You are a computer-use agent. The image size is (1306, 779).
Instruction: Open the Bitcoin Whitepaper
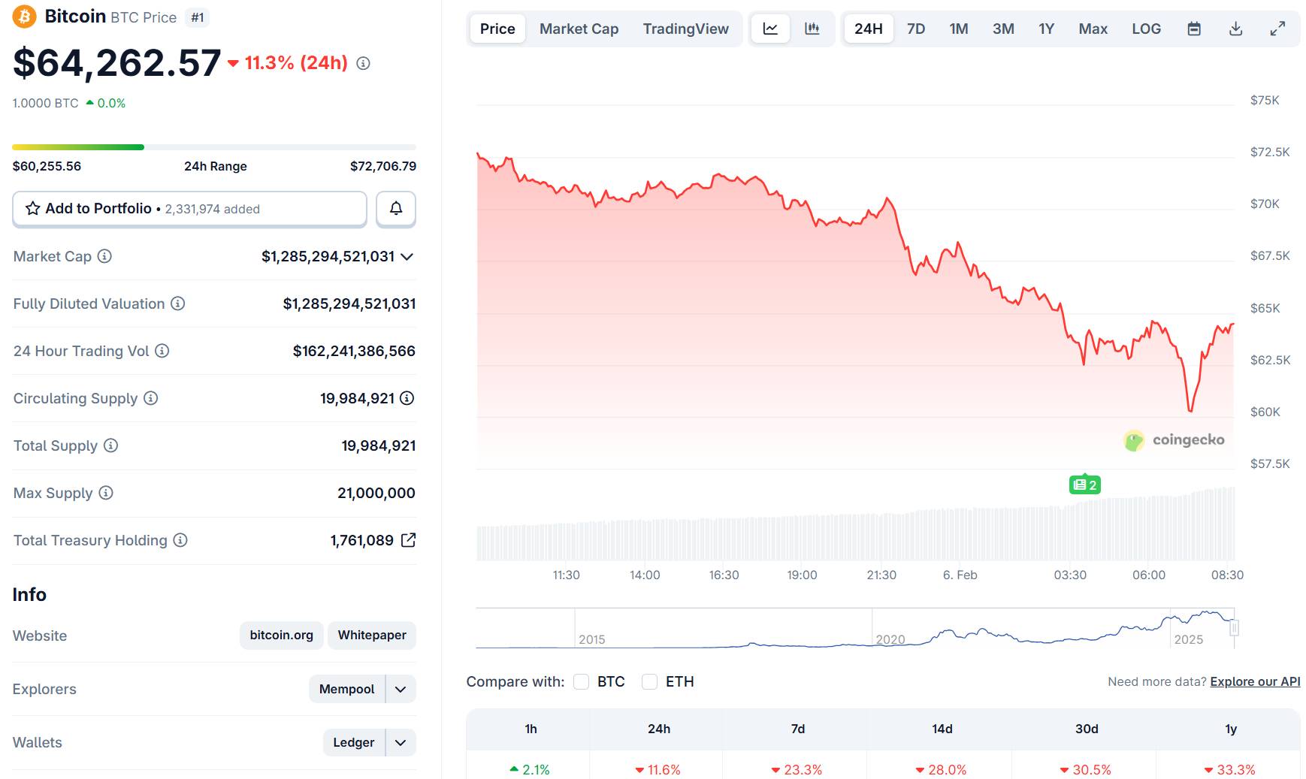click(371, 635)
